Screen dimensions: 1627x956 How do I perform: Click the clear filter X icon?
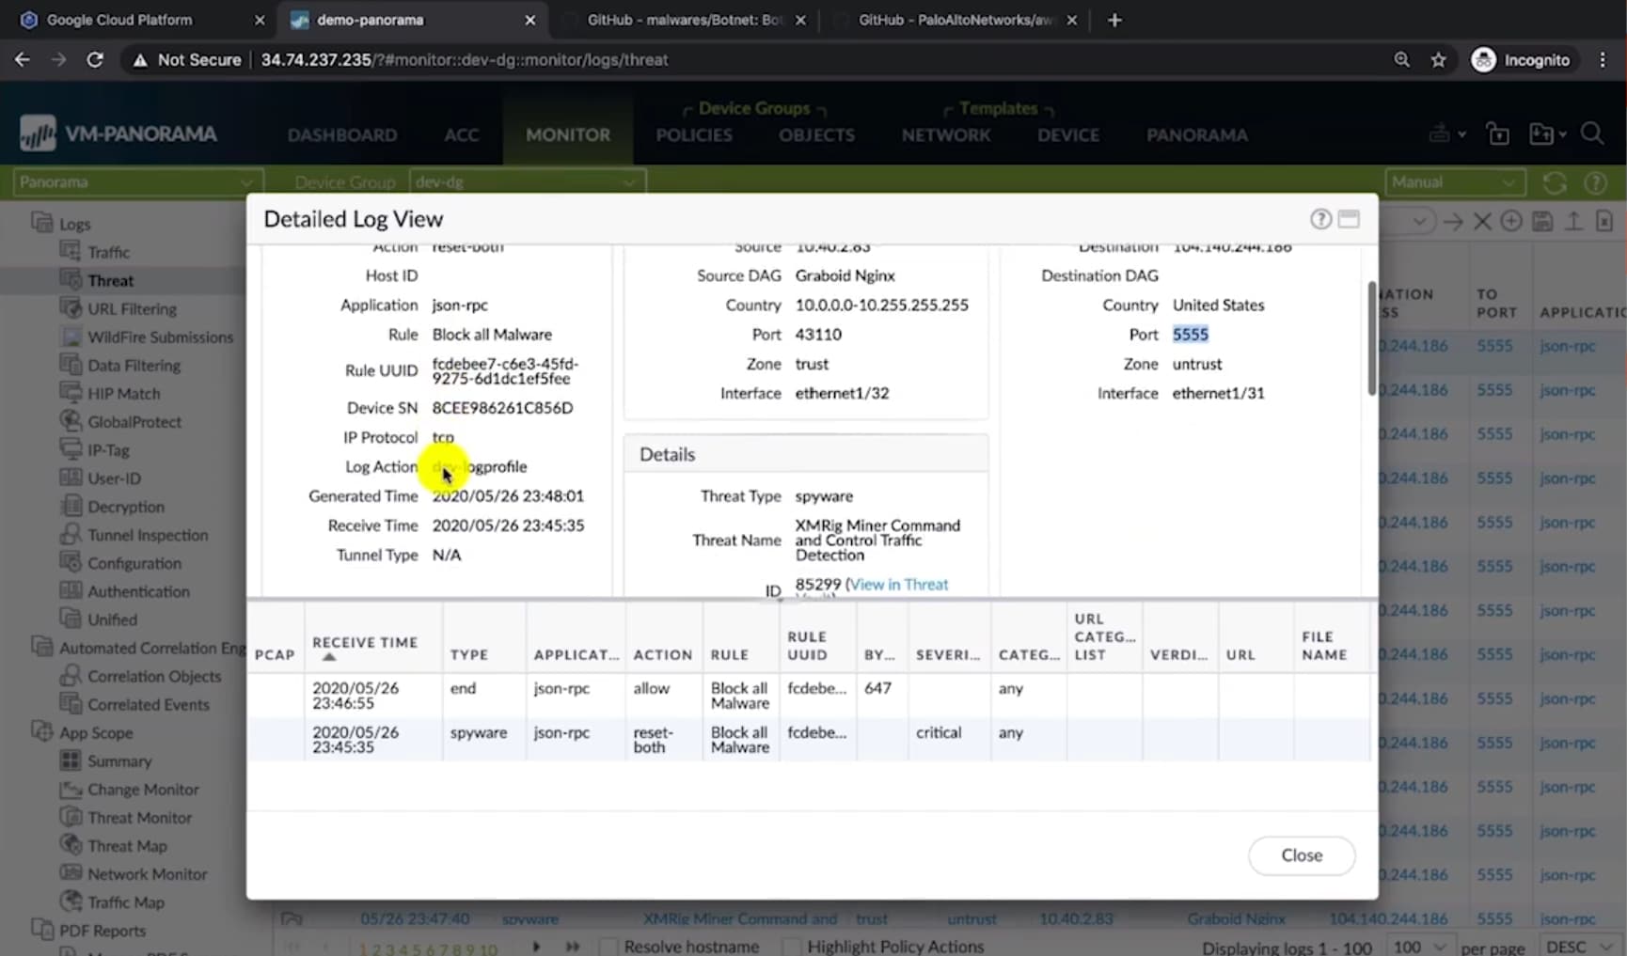tap(1482, 221)
